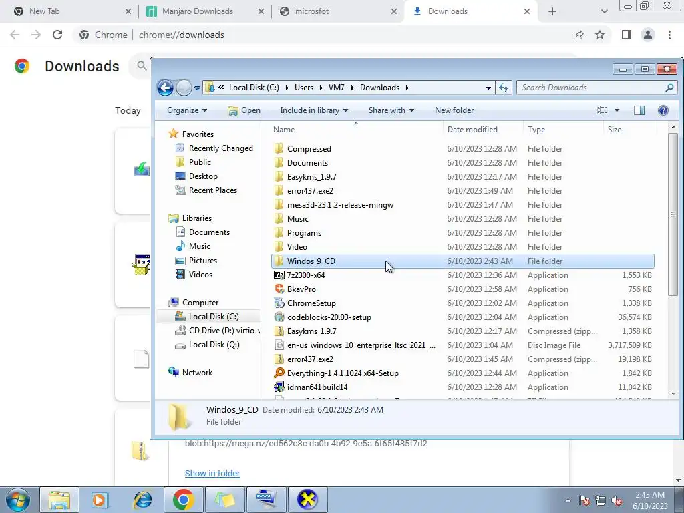
Task: Toggle the preview pane button
Action: click(x=639, y=110)
